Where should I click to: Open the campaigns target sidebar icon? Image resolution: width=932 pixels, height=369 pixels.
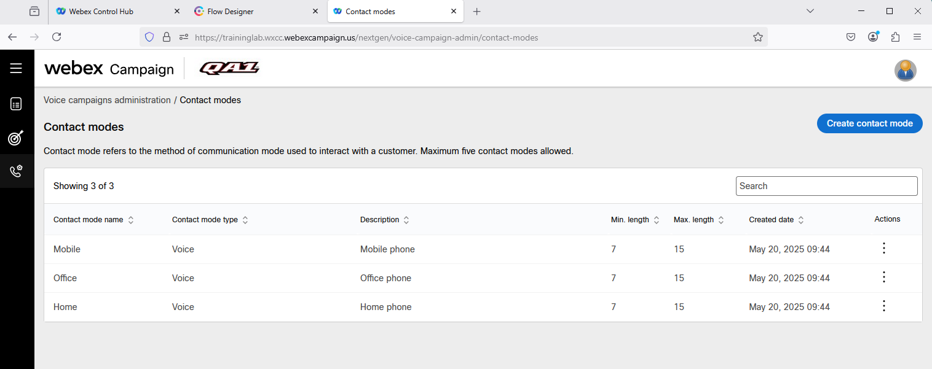pyautogui.click(x=16, y=138)
